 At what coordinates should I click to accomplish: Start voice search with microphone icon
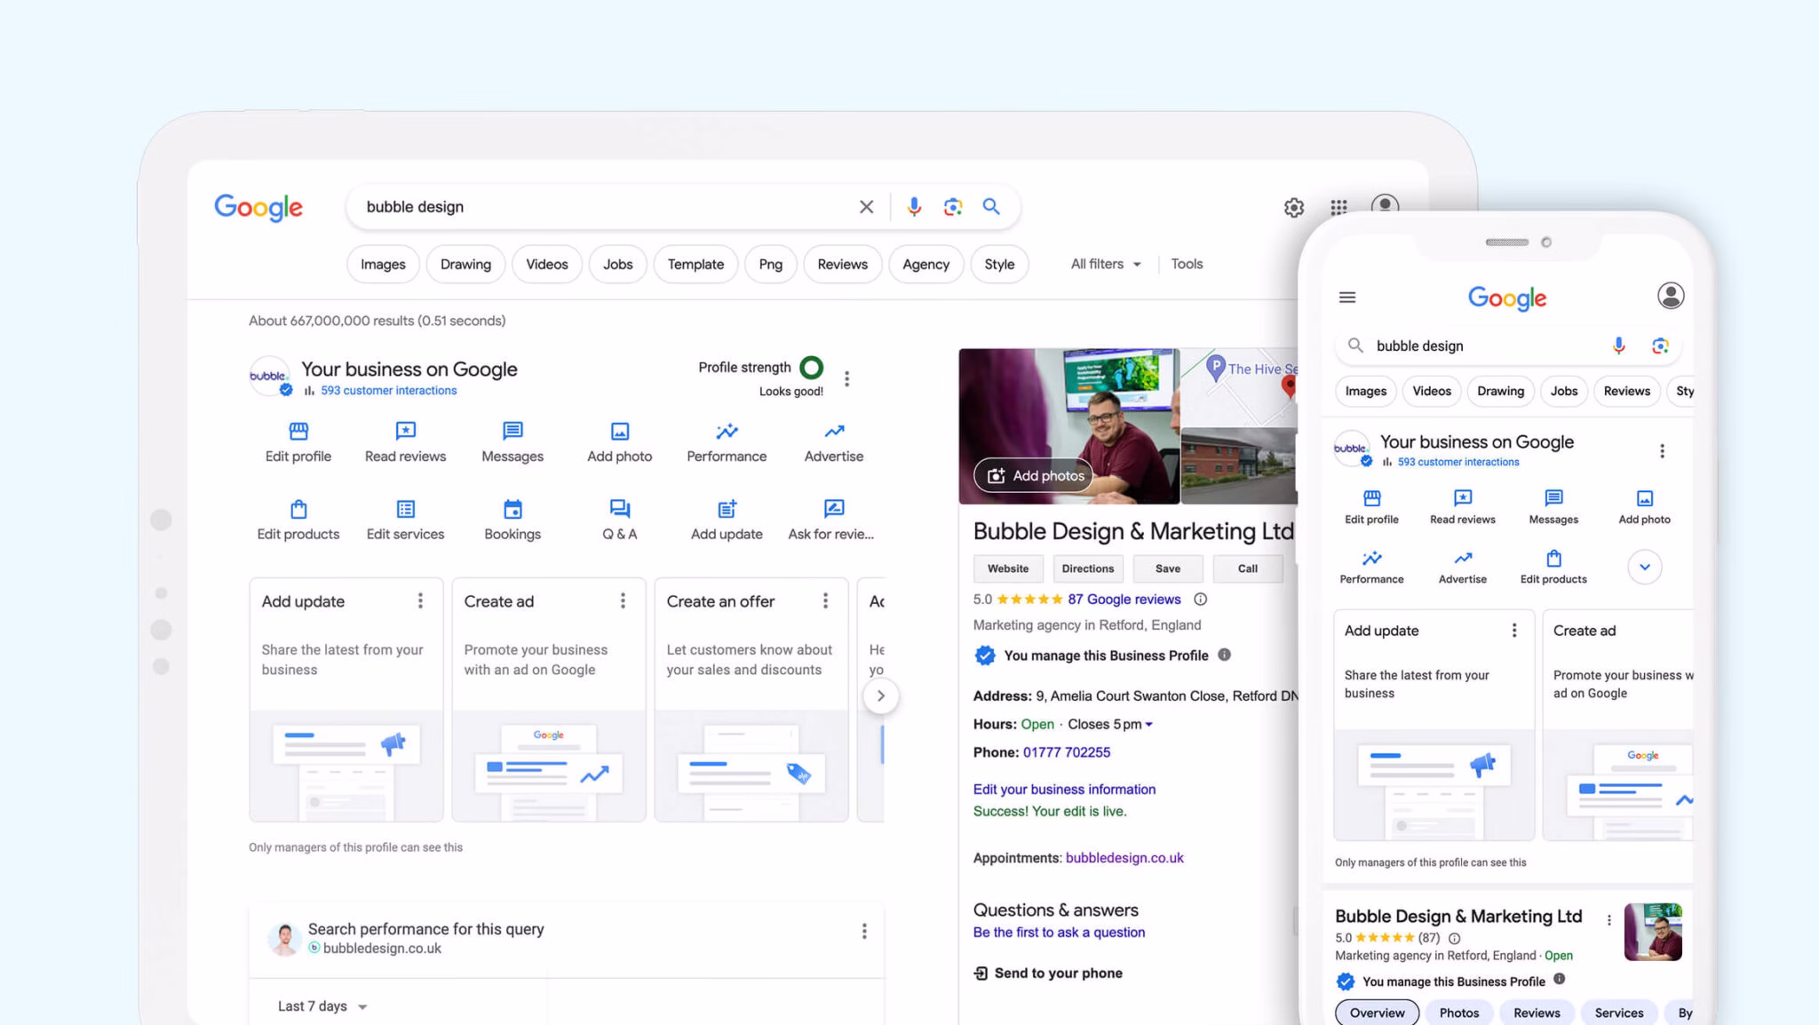point(914,207)
